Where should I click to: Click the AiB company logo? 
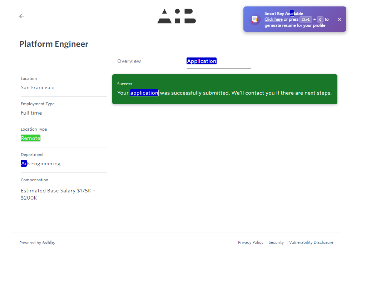tap(177, 16)
